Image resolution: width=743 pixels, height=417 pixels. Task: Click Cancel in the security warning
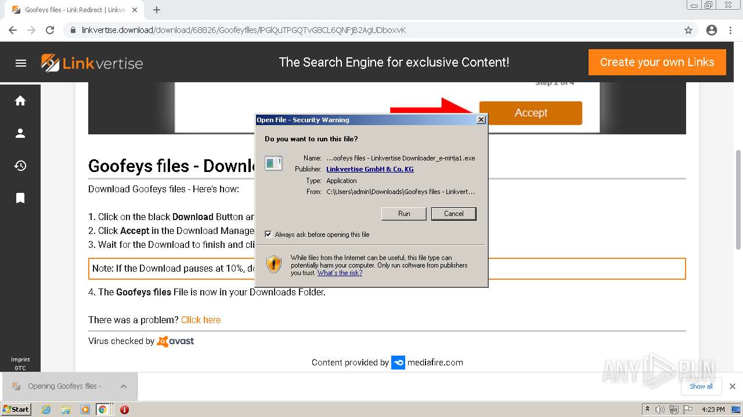point(454,214)
